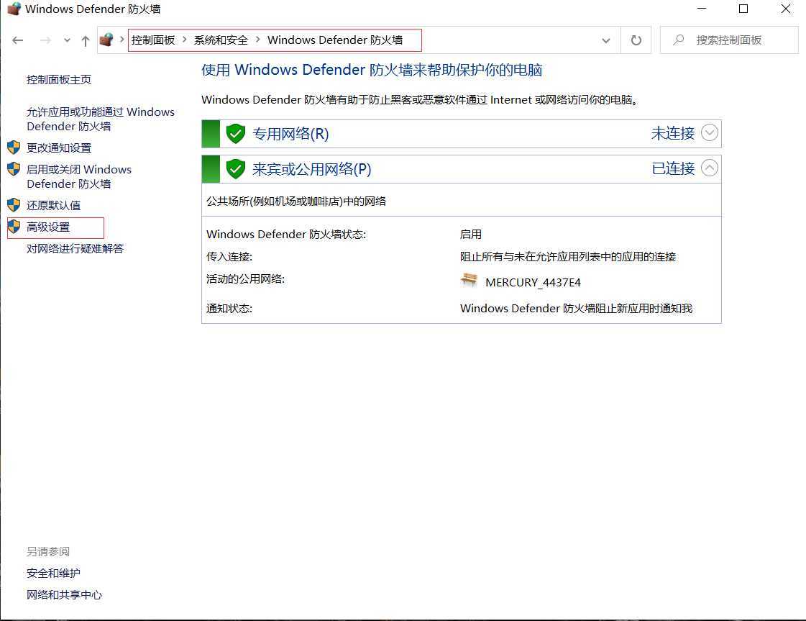Click shield icon beside 更改通知设置
This screenshot has height=621, width=806.
(14, 148)
